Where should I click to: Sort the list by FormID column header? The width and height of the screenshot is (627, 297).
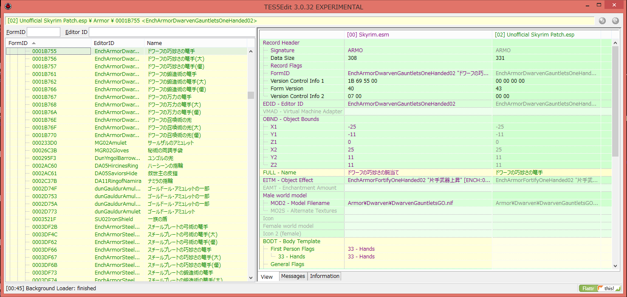49,43
